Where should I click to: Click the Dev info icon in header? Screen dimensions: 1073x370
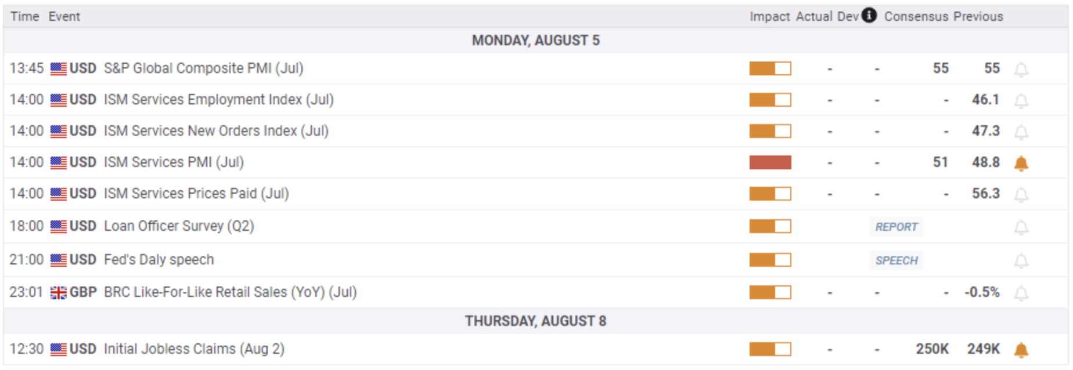[x=869, y=15]
